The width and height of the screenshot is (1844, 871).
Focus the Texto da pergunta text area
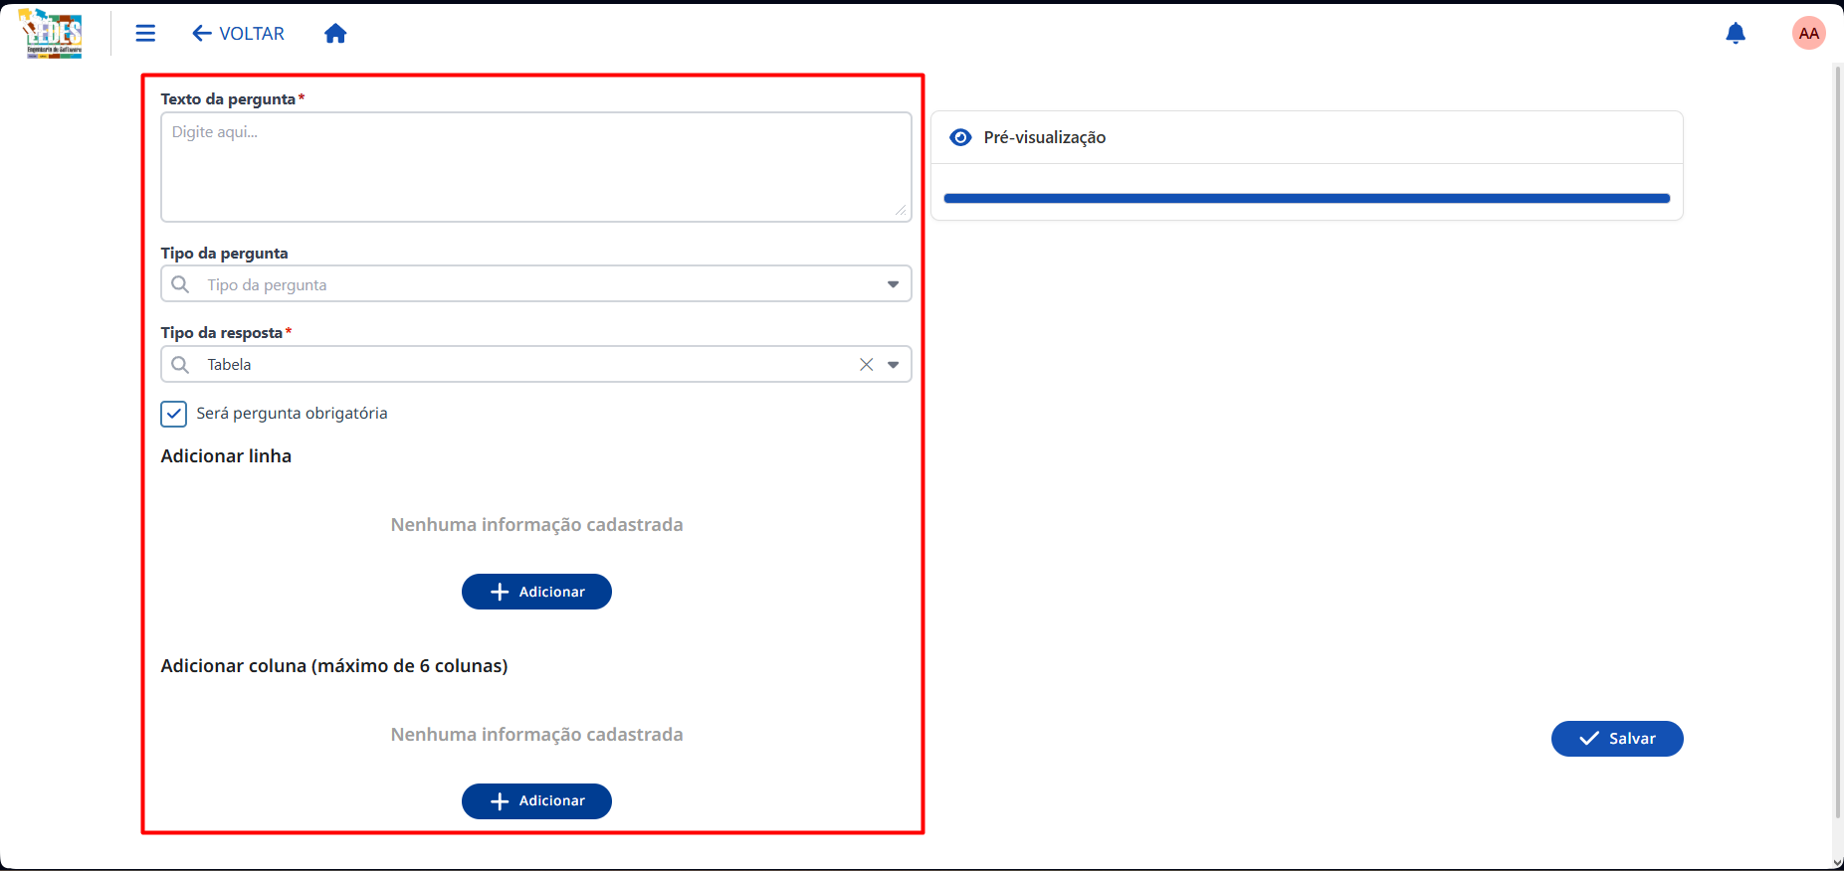coord(536,167)
